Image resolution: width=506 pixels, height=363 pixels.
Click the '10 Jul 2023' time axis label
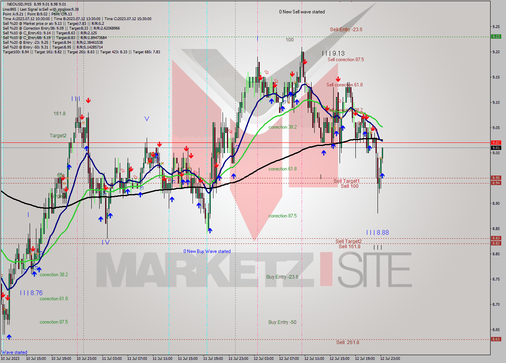coord(11,359)
